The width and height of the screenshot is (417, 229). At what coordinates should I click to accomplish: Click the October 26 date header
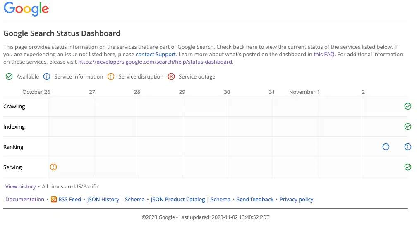(x=36, y=92)
